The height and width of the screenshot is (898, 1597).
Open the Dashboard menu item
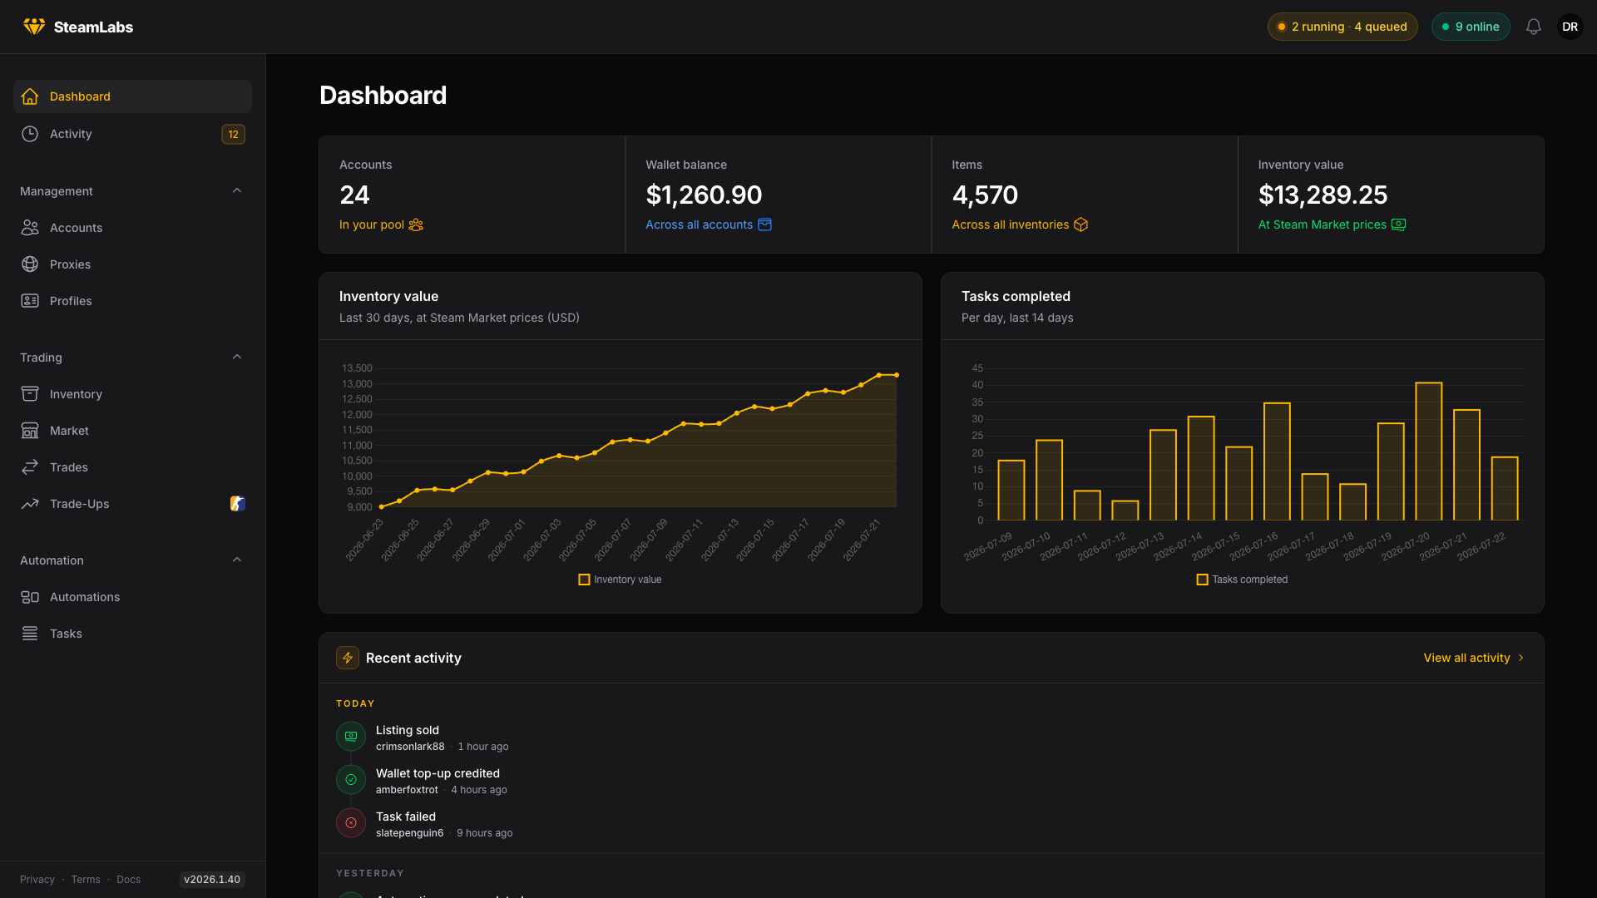tap(132, 96)
